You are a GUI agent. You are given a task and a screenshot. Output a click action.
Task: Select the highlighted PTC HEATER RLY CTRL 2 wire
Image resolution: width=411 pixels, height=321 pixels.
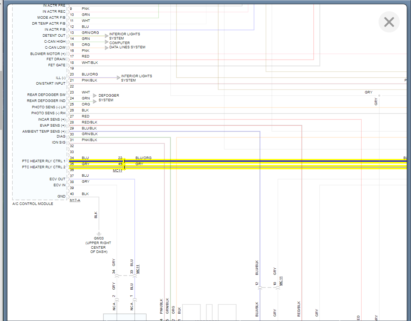coord(247,167)
